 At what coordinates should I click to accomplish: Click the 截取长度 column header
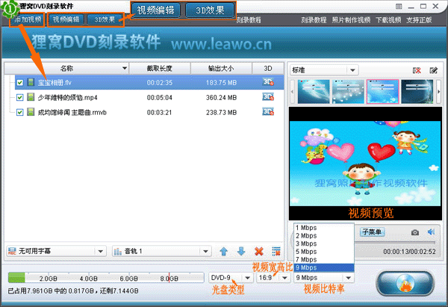click(x=160, y=69)
